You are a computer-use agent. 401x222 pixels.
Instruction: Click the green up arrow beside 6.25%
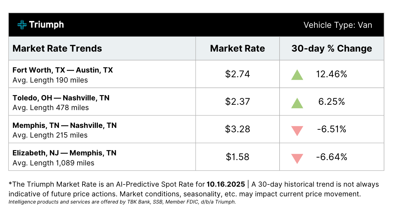(x=297, y=103)
